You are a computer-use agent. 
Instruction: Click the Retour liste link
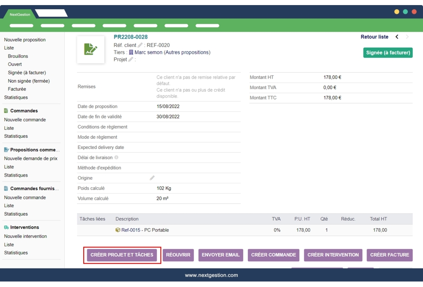point(374,37)
